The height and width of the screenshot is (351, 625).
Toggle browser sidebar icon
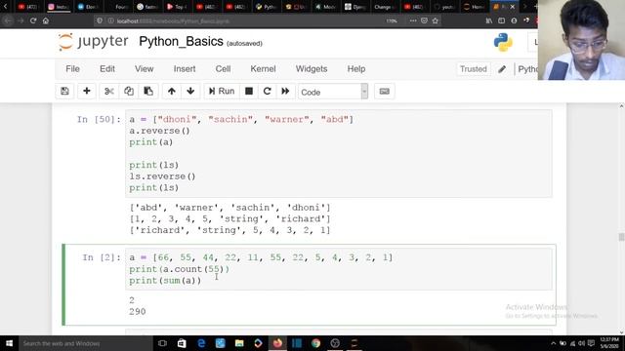click(x=501, y=20)
